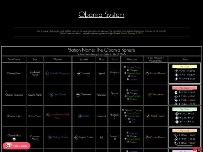Click the Metal 'Fingers' resource icon
Viewport: 203px width, 152px height.
click(148, 116)
